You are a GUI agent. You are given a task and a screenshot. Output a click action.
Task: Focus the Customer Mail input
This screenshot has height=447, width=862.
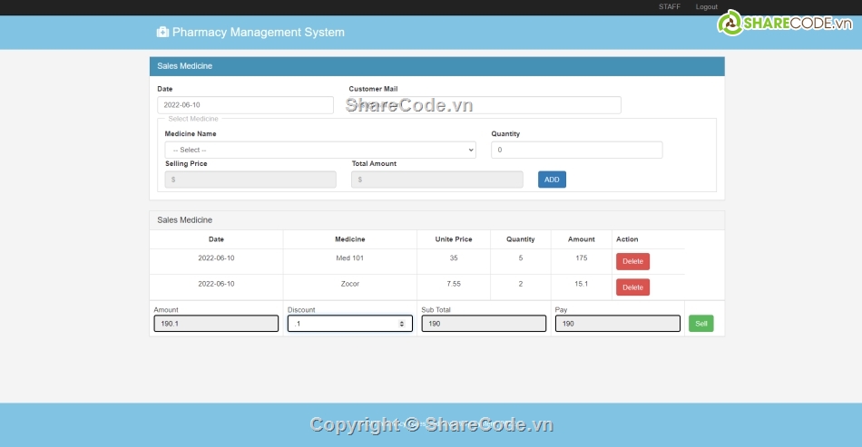pyautogui.click(x=485, y=105)
